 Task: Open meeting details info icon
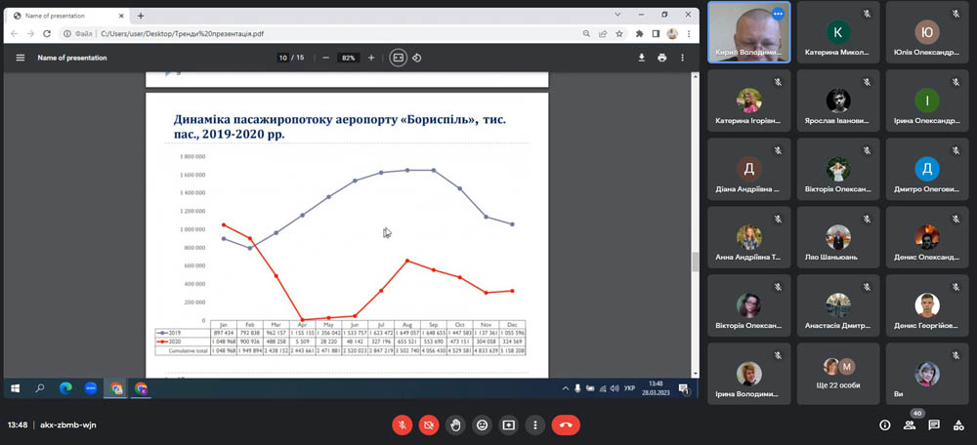coord(885,425)
